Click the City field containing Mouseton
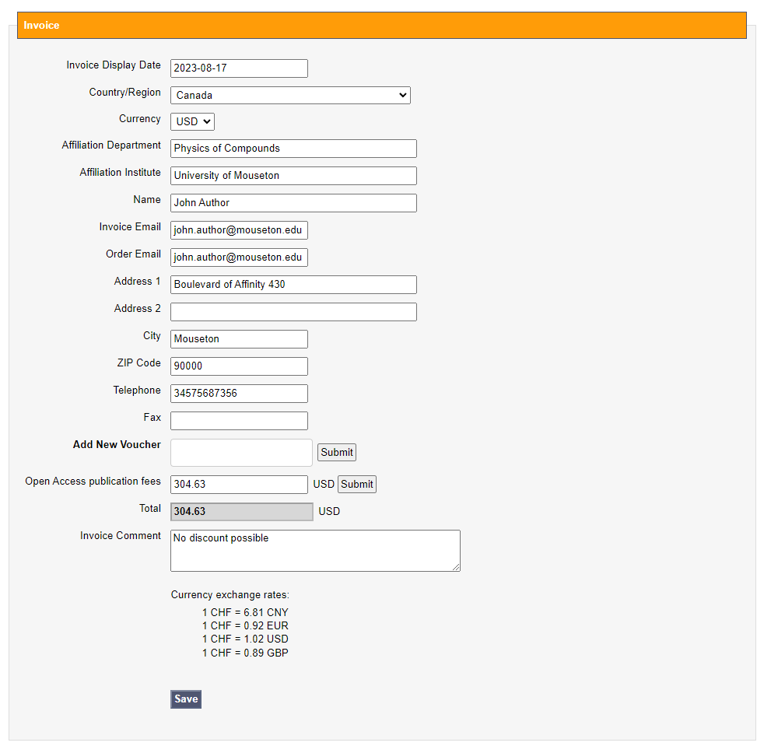 click(x=239, y=339)
